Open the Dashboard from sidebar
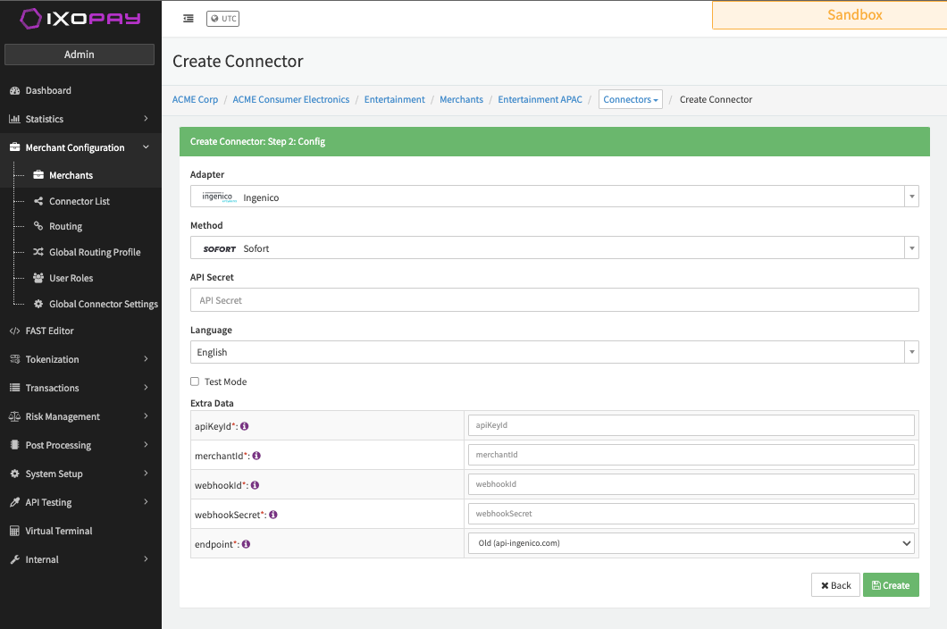The width and height of the screenshot is (947, 629). pos(48,90)
